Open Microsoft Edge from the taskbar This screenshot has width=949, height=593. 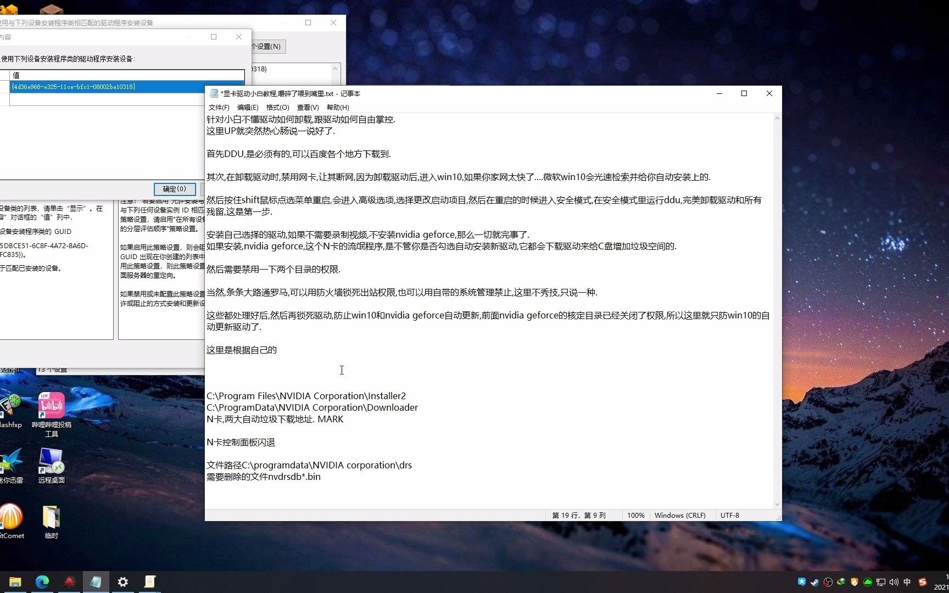[x=42, y=581]
